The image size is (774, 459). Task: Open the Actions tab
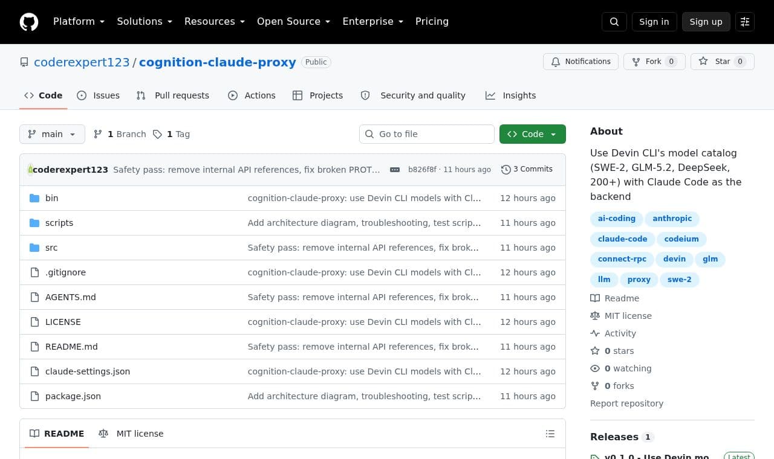click(x=252, y=95)
